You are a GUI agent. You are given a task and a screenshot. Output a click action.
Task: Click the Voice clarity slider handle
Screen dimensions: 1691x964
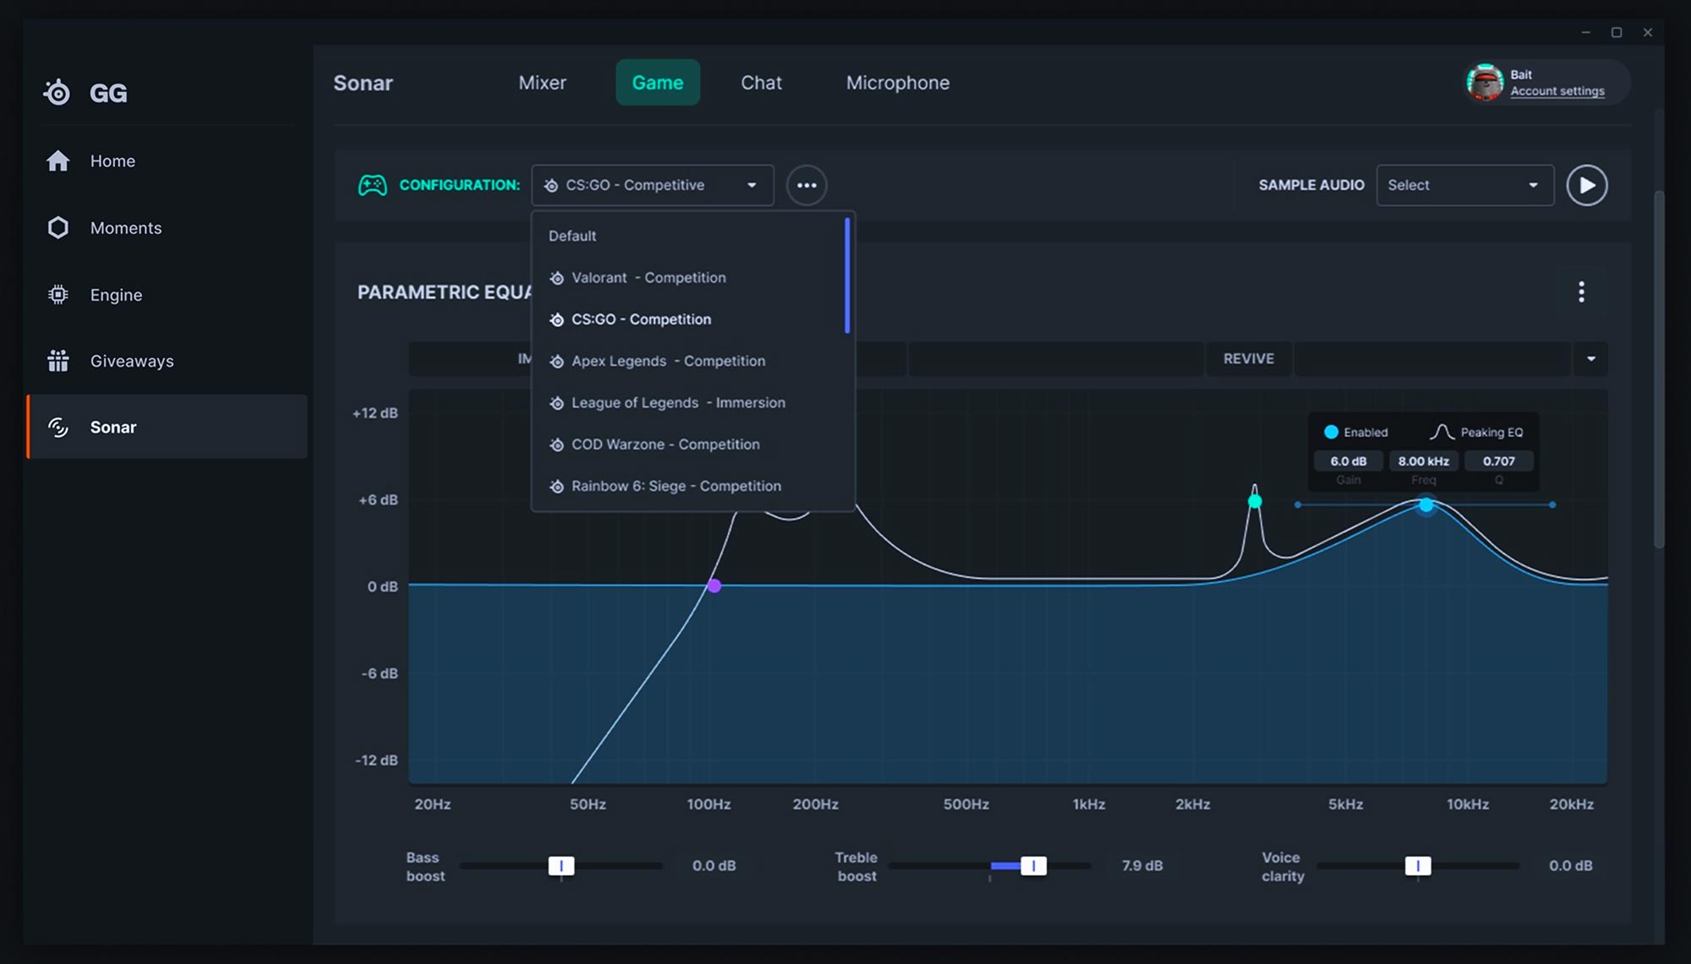1418,866
